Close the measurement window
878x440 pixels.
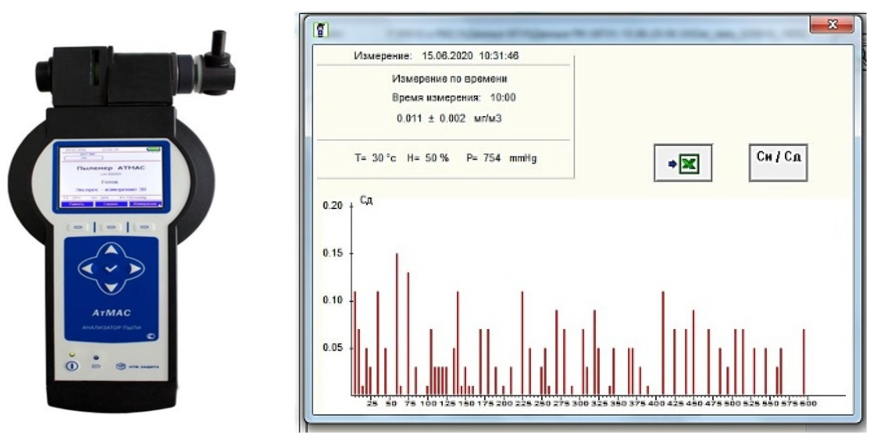[x=834, y=25]
